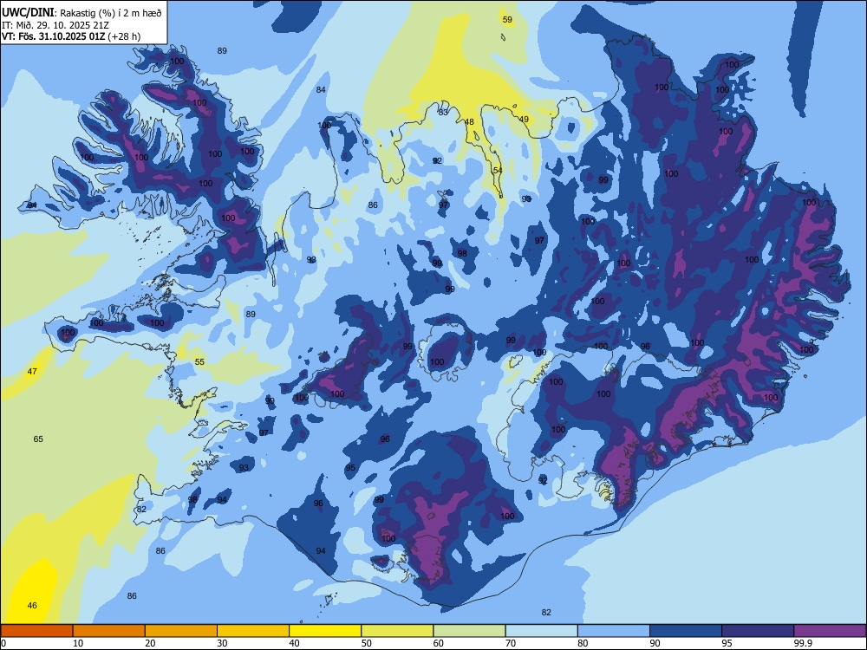Select the medium blue 80–90 legend swatch
The height and width of the screenshot is (650, 867).
(614, 631)
